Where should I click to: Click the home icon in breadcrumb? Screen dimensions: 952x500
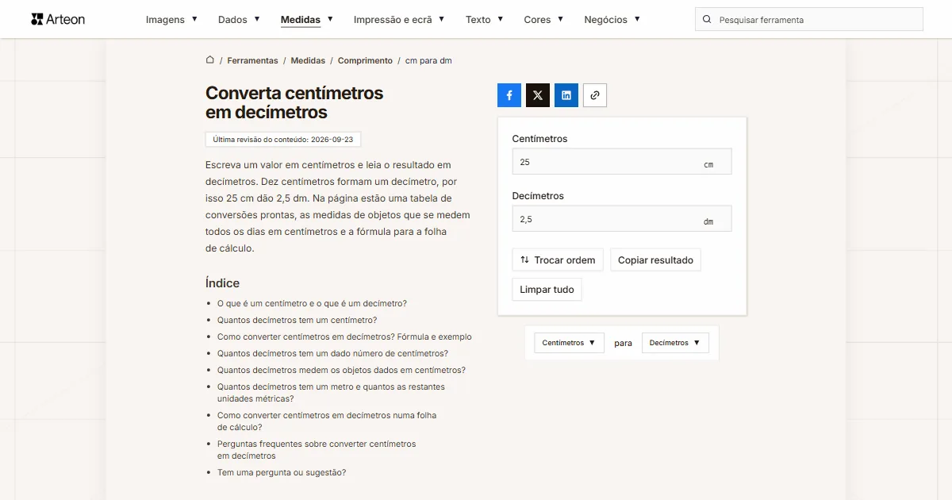coord(210,60)
